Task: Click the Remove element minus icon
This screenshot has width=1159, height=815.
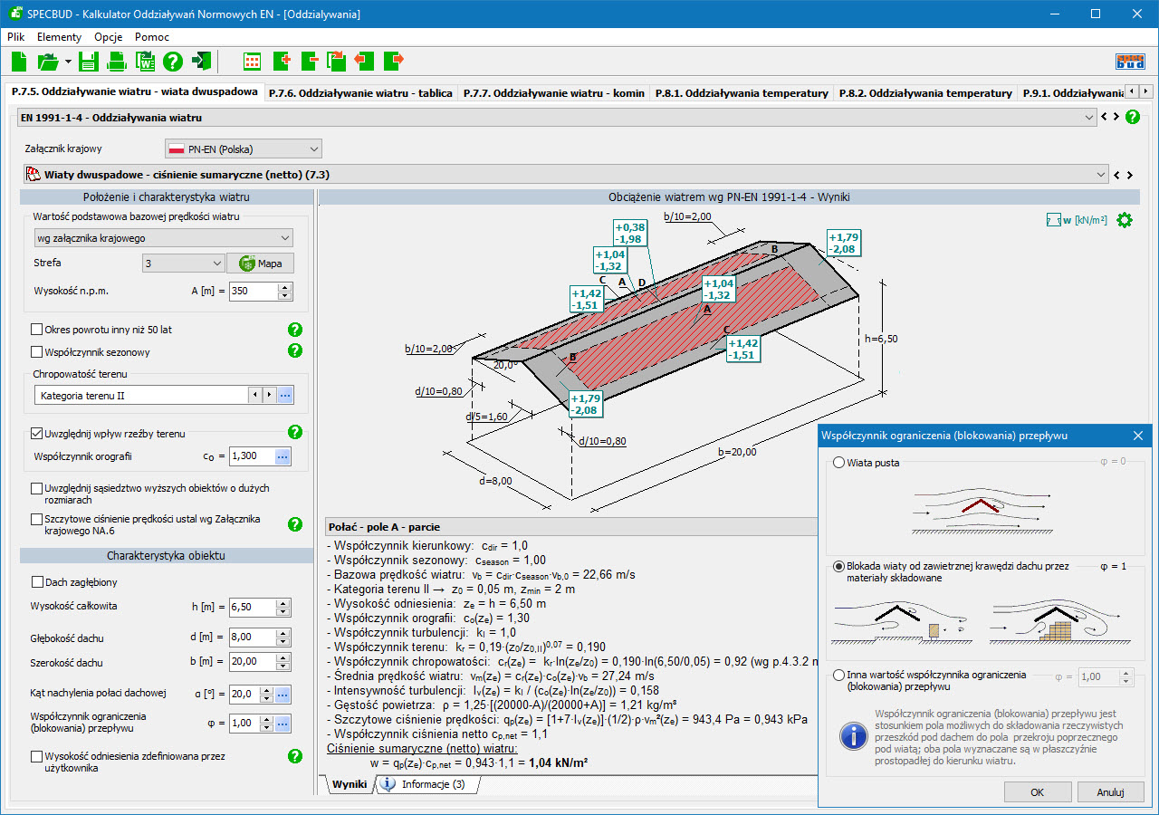Action: tap(309, 62)
